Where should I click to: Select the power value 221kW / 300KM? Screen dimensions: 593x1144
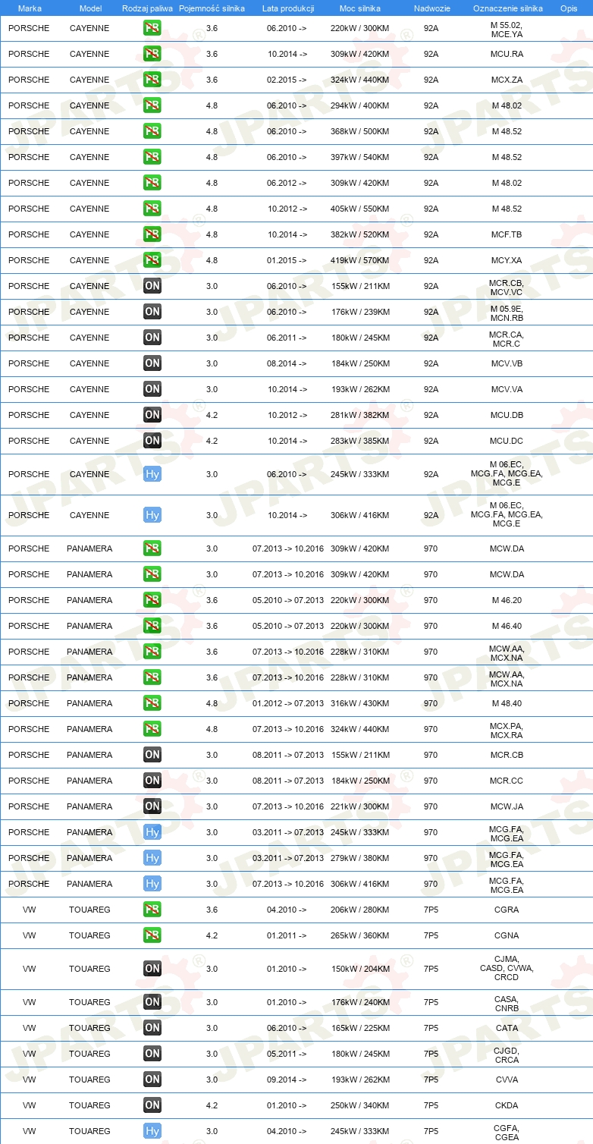pyautogui.click(x=360, y=806)
